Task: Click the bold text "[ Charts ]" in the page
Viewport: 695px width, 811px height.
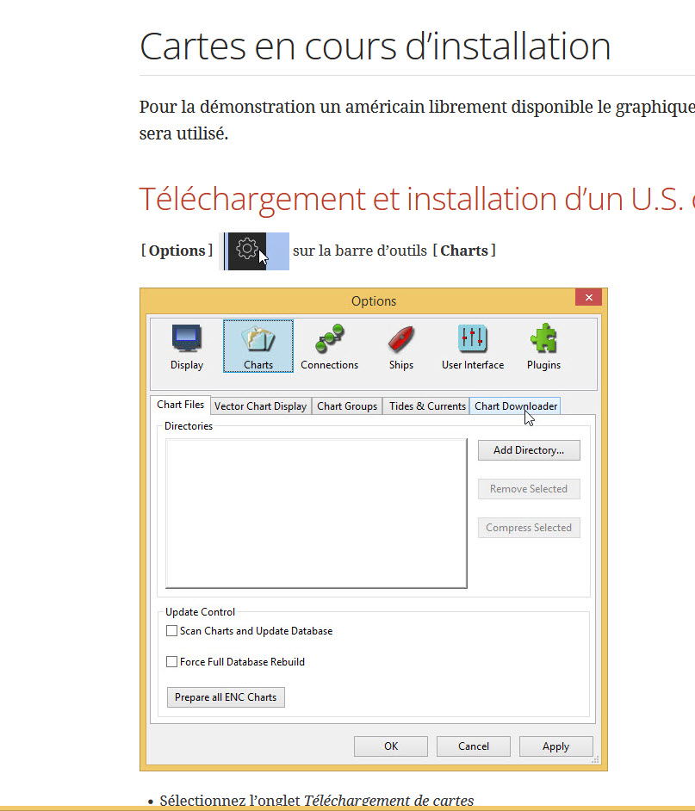Action: (x=464, y=251)
